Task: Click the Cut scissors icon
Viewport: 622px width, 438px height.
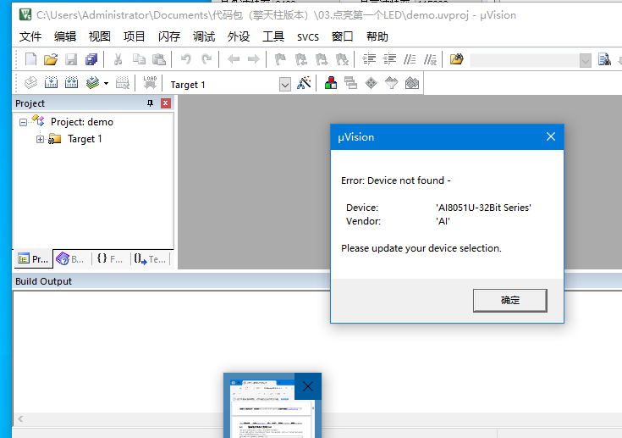Action: coord(118,59)
